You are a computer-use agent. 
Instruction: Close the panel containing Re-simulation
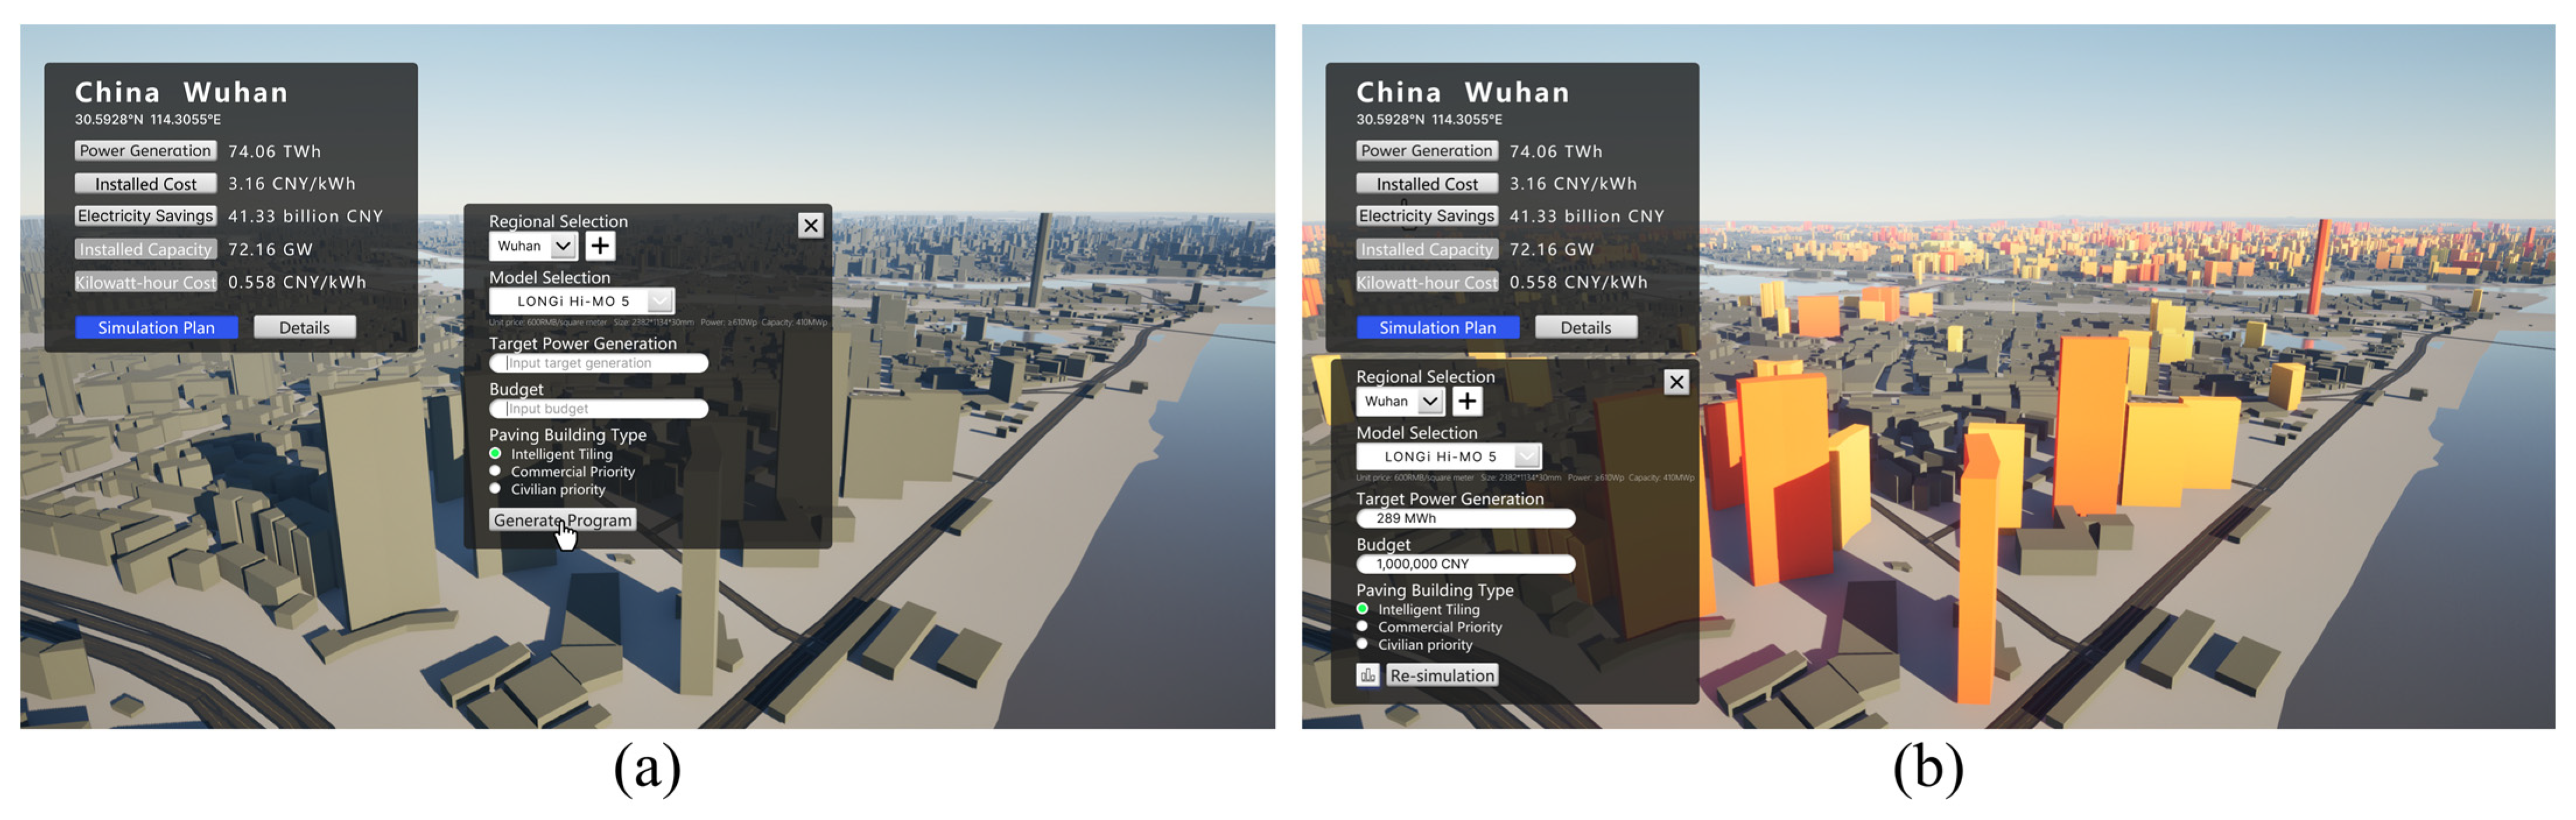1677,381
